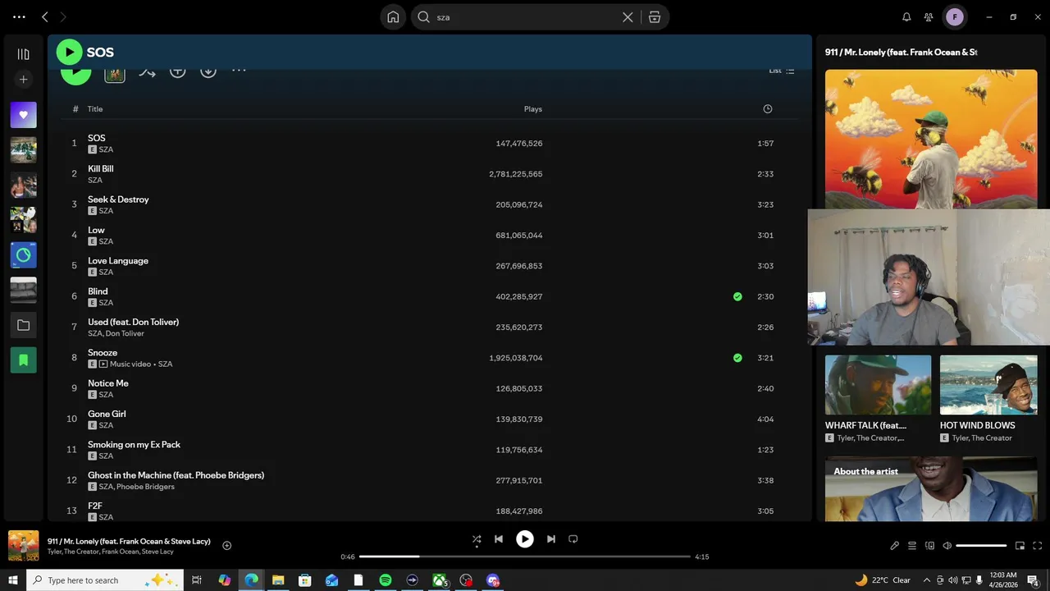The width and height of the screenshot is (1050, 591).
Task: Mute with the speaker icon
Action: [947, 546]
